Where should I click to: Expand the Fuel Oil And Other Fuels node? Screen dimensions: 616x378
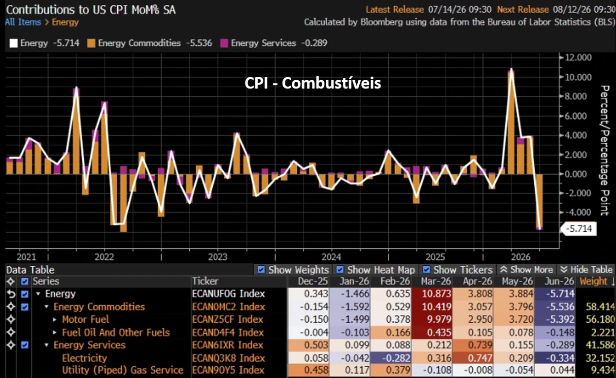[55, 332]
